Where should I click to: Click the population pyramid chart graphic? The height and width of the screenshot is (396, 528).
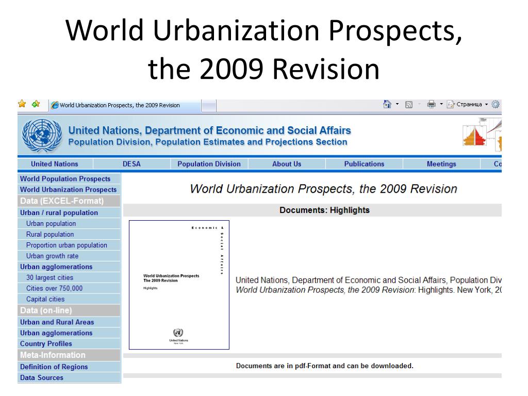coord(474,136)
